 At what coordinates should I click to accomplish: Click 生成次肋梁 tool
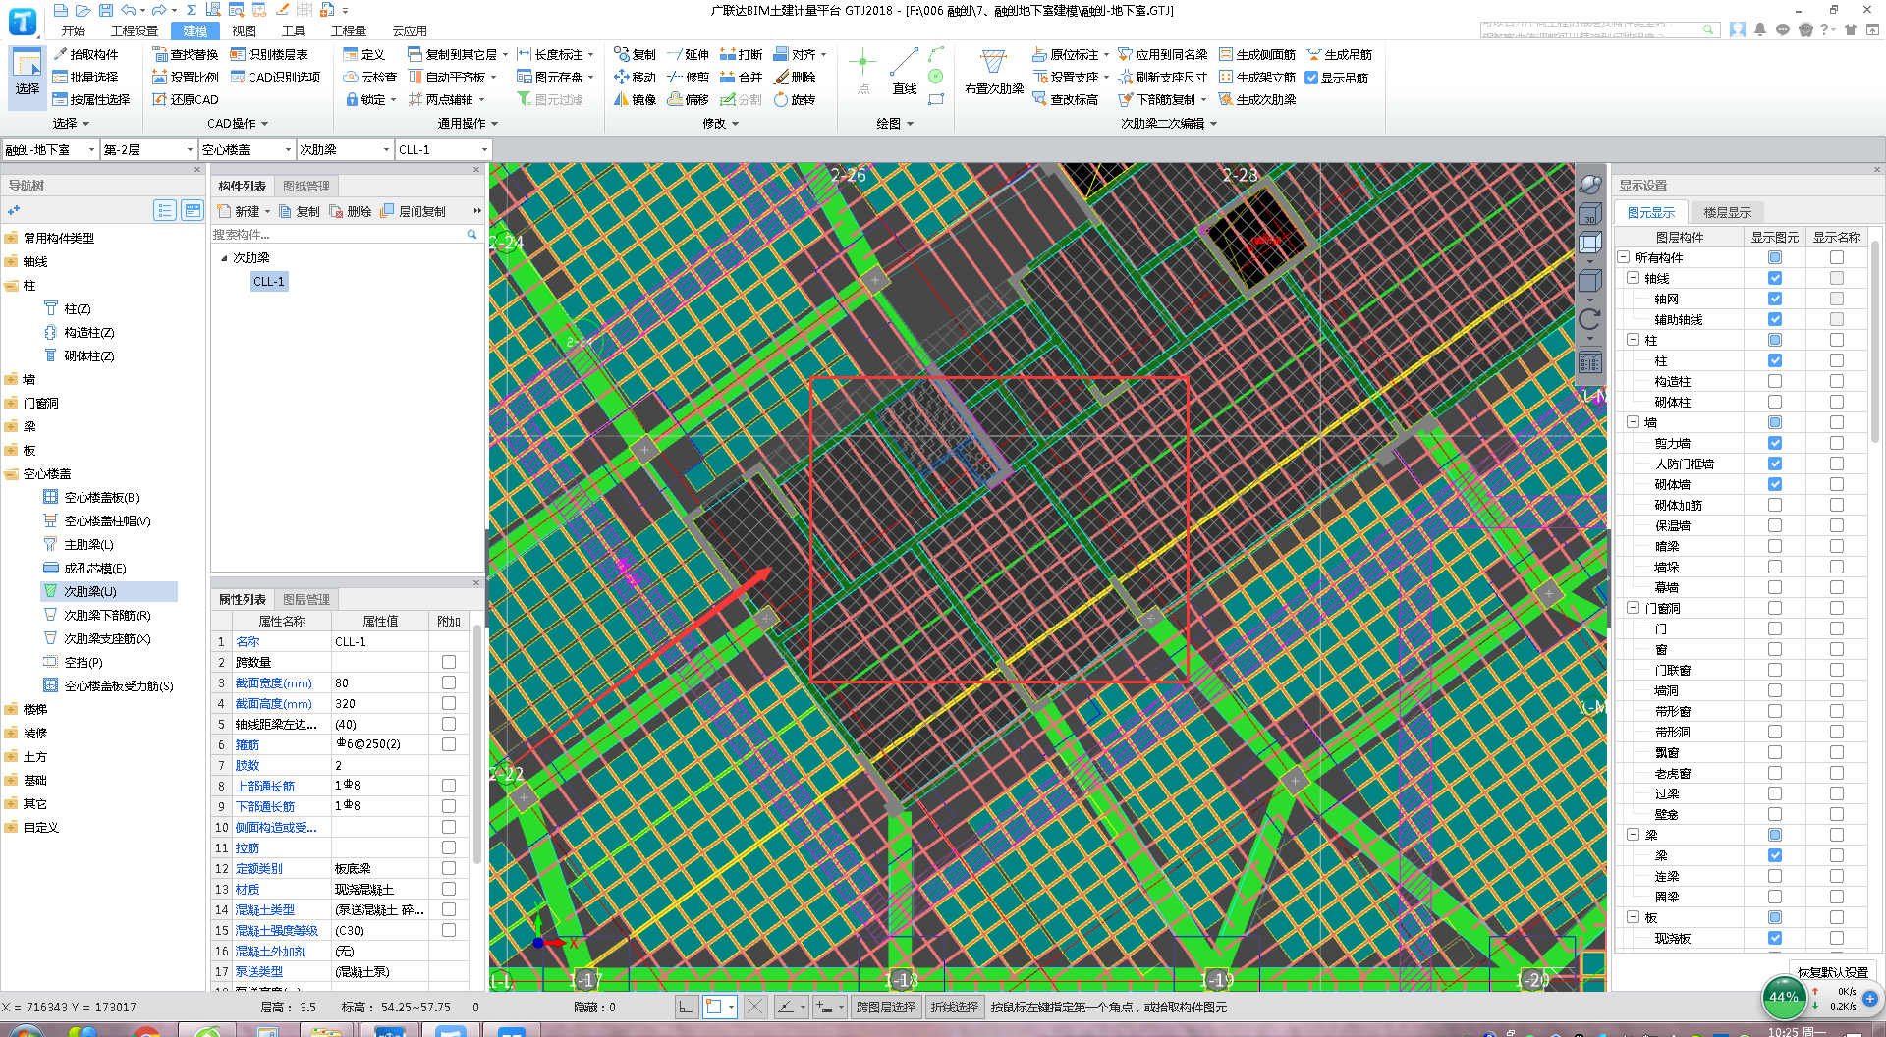click(x=1256, y=99)
